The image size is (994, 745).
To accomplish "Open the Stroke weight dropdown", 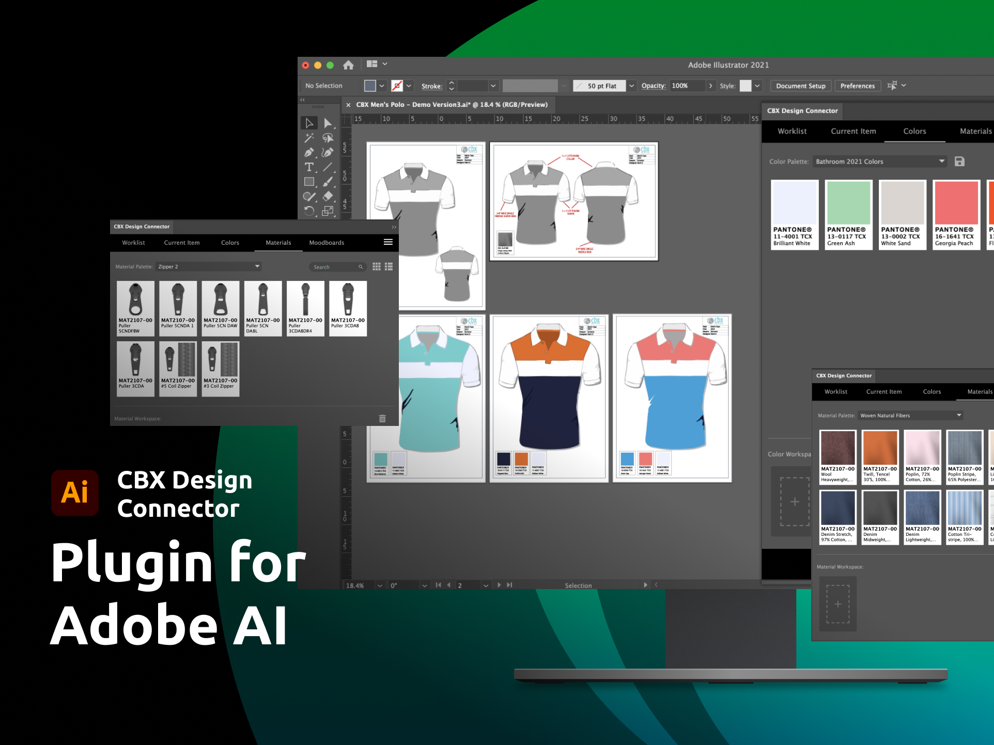I will [493, 86].
